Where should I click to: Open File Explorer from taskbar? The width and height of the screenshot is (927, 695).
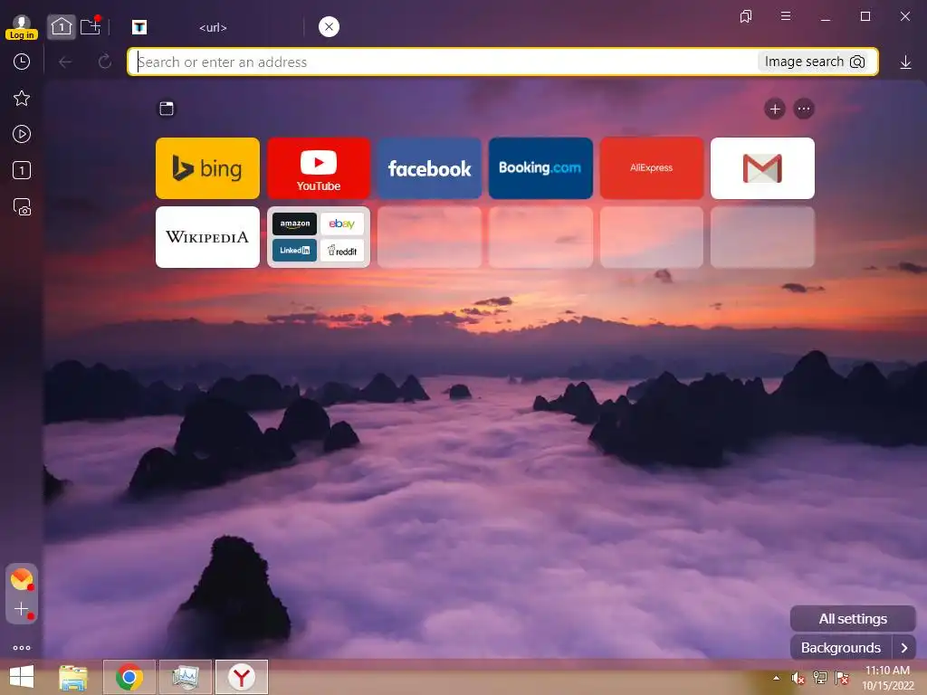[x=73, y=677]
